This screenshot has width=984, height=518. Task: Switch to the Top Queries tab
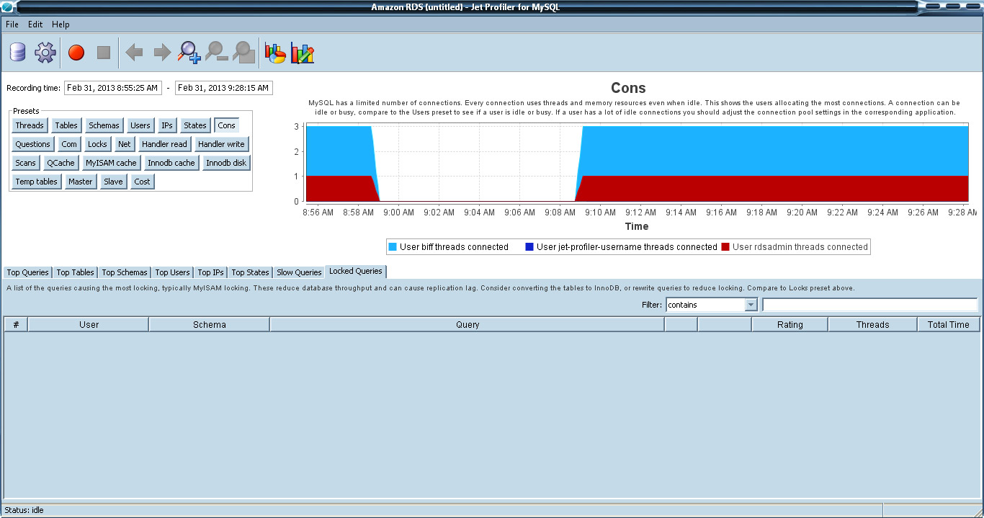click(x=28, y=272)
